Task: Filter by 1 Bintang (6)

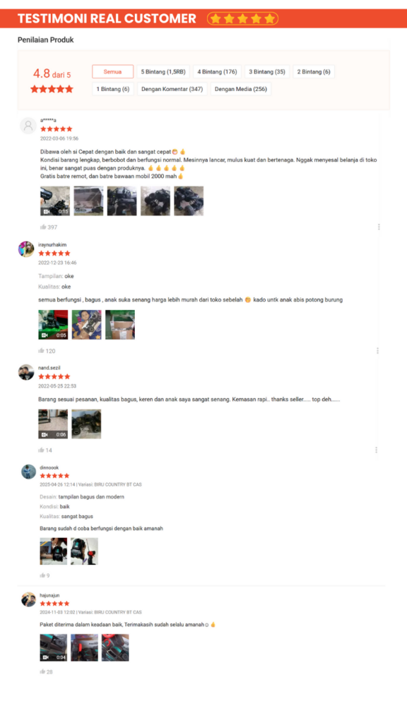Action: 113,89
